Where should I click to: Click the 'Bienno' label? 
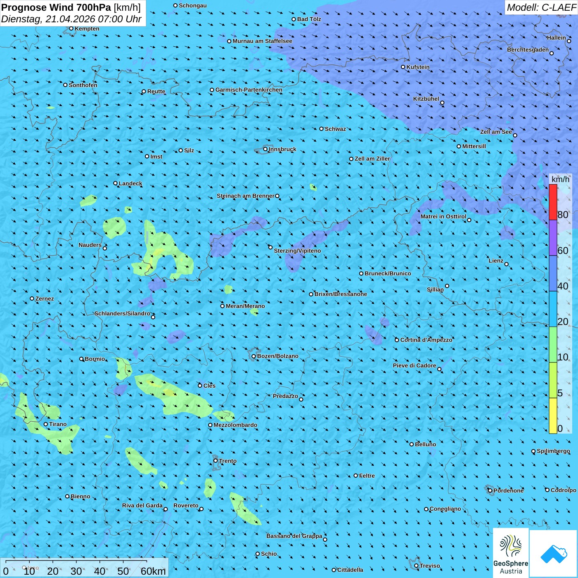(80, 496)
